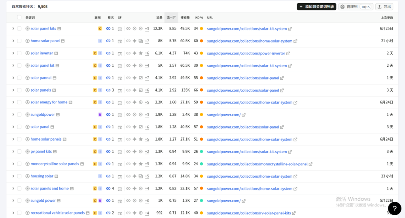Show +7 more SERP features for 'home solar panel'
Image resolution: width=405 pixels, height=218 pixels.
147,41
